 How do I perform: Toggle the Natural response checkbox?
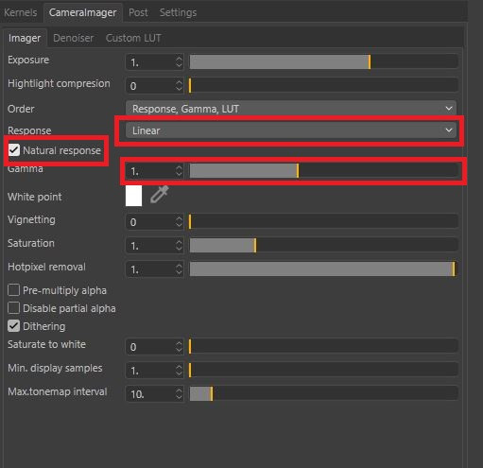[x=14, y=150]
